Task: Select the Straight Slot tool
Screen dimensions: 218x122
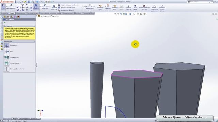Action: tap(18, 10)
